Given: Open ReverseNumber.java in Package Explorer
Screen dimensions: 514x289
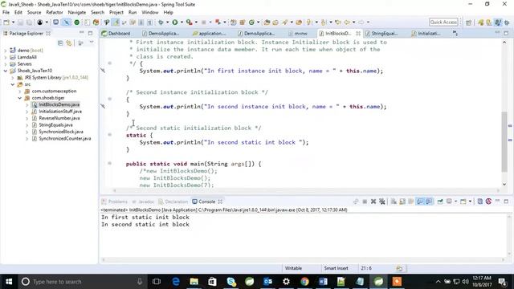Looking at the screenshot, I should (x=59, y=118).
